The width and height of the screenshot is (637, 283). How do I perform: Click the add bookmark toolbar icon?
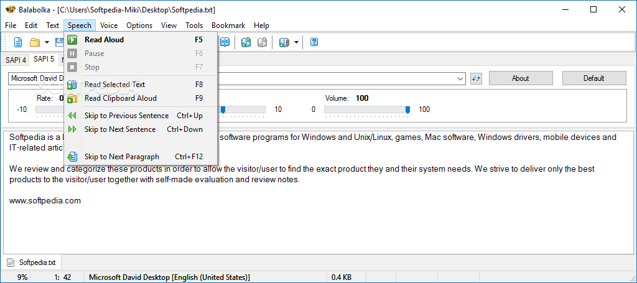point(246,42)
